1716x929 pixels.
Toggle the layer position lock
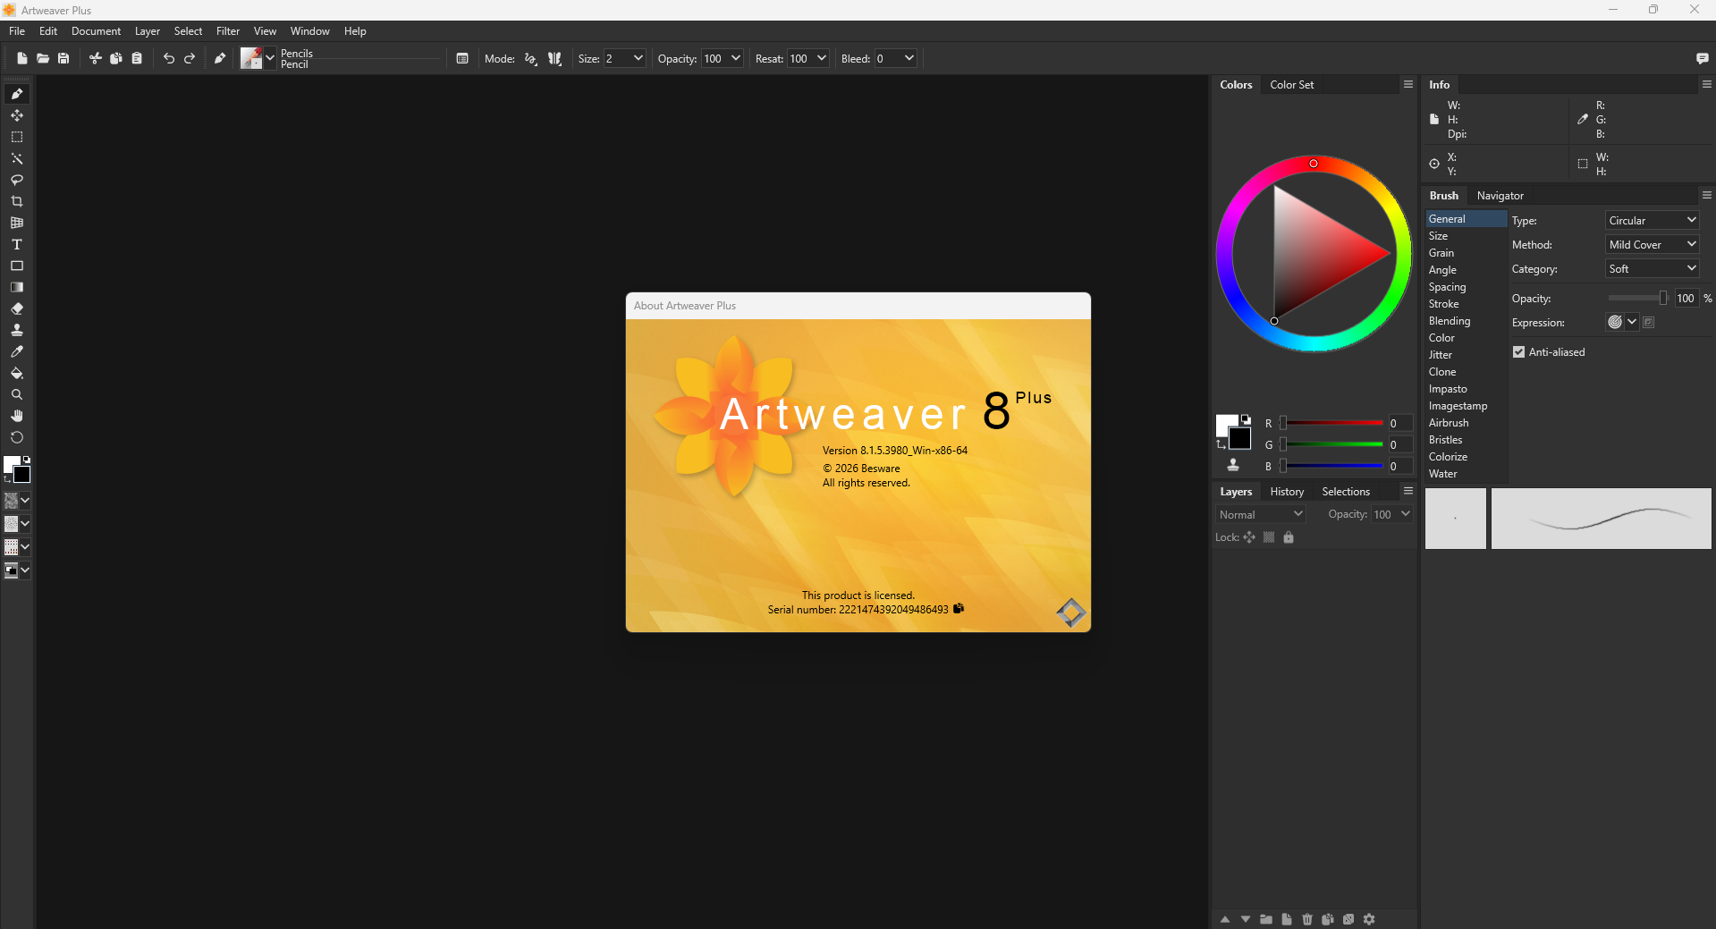[1249, 537]
